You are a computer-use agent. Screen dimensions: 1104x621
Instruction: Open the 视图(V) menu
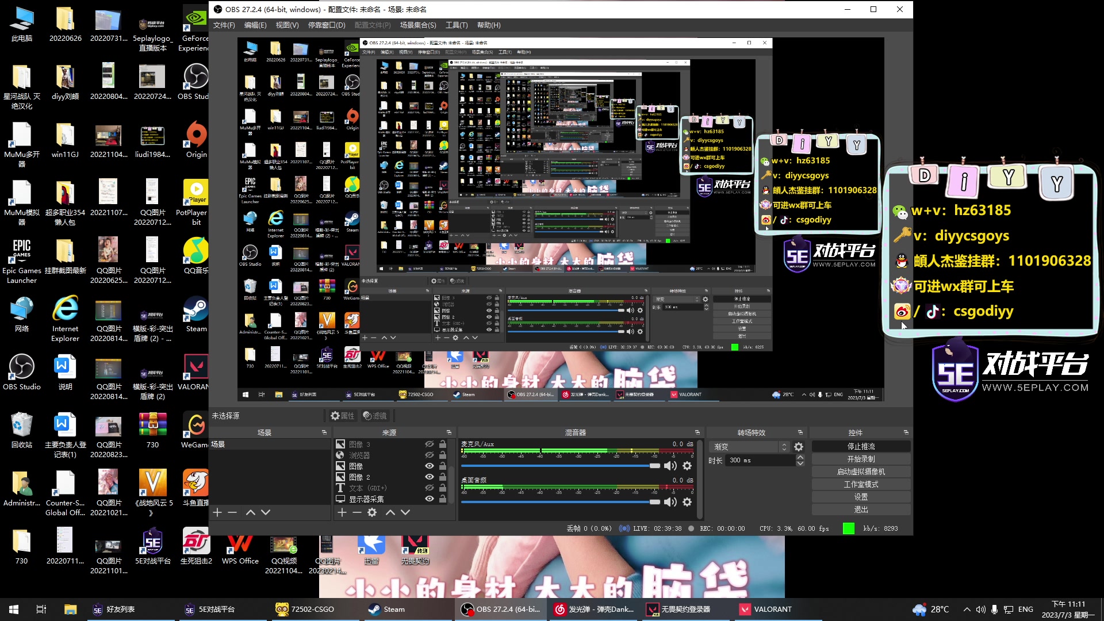click(287, 25)
